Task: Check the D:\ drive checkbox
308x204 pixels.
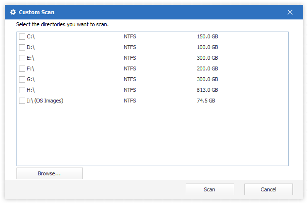Action: 22,47
